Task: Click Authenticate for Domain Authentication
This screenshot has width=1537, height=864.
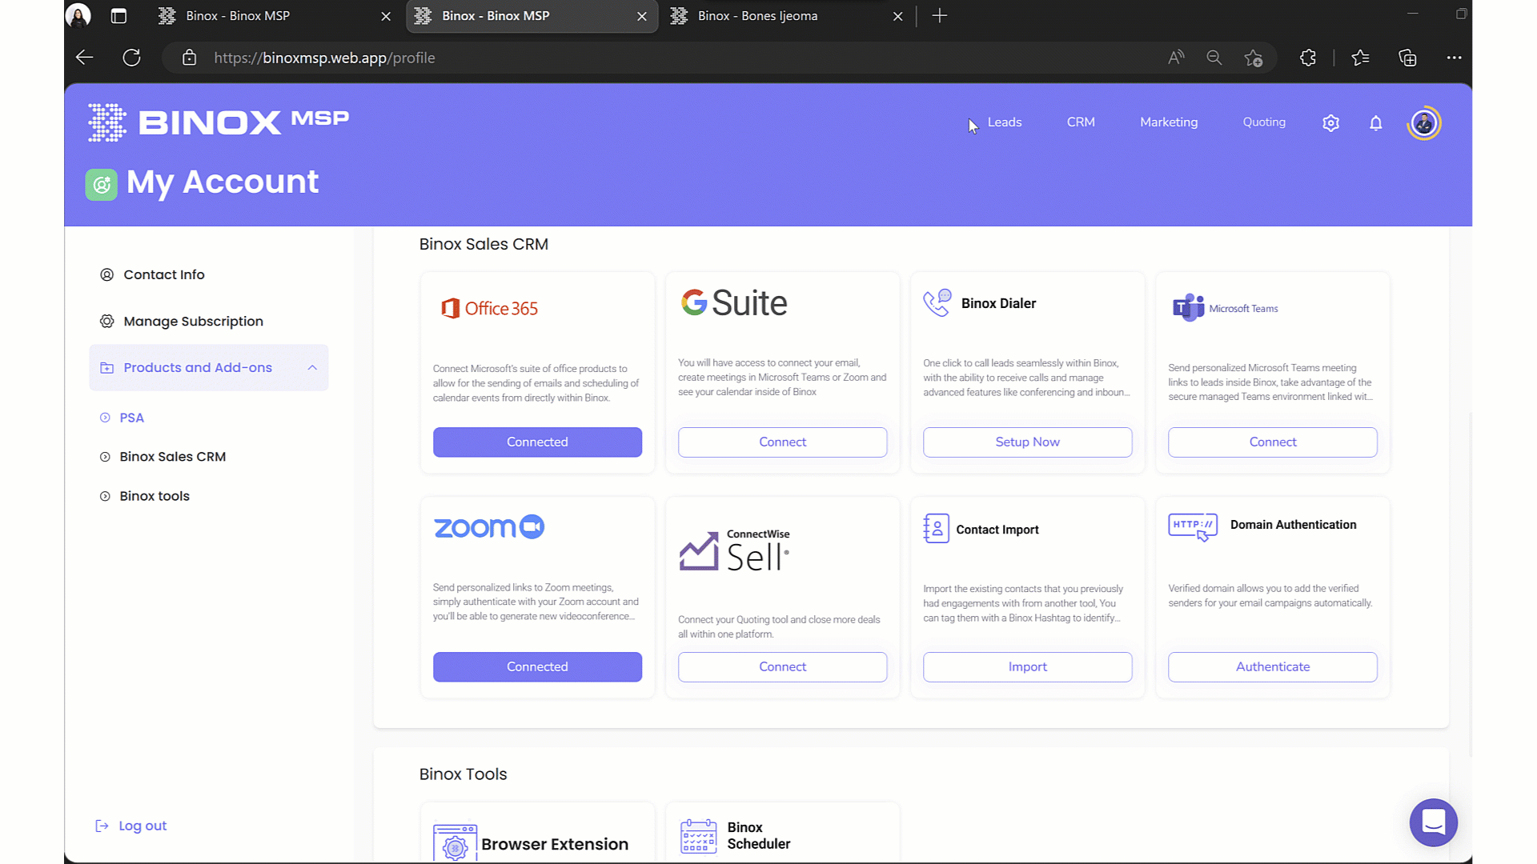Action: 1272,667
